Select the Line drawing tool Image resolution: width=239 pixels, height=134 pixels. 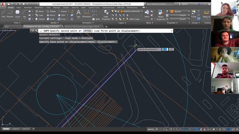[x=3, y=14]
